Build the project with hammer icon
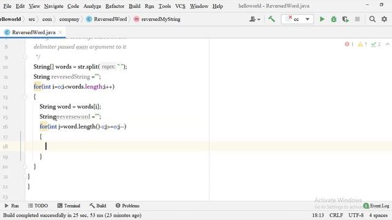 [x=272, y=19]
